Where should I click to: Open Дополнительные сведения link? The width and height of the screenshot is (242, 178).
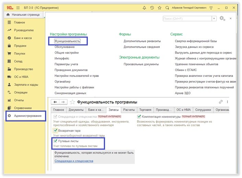[x=142, y=47]
